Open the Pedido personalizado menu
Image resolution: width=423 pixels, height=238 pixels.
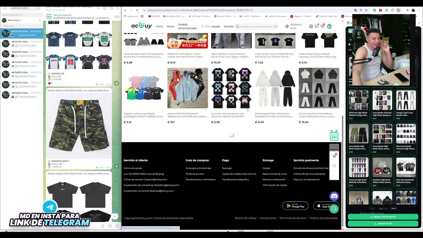[x=187, y=26]
